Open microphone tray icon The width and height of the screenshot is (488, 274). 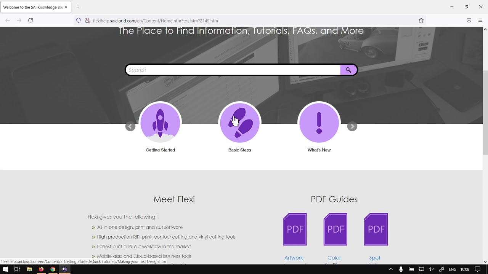tap(401, 269)
